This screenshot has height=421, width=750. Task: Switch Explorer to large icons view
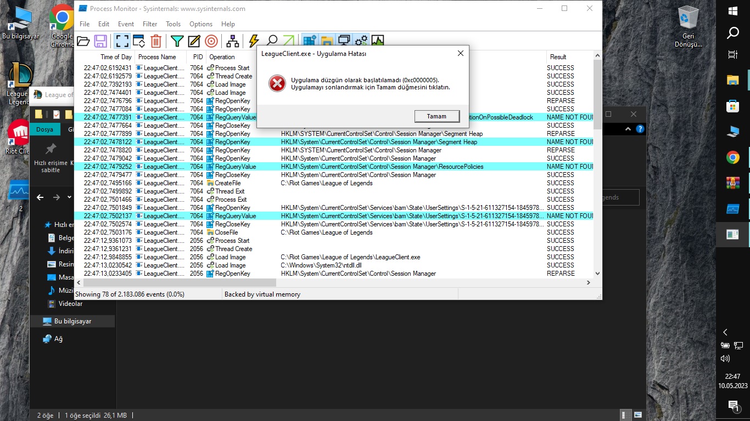tap(638, 415)
